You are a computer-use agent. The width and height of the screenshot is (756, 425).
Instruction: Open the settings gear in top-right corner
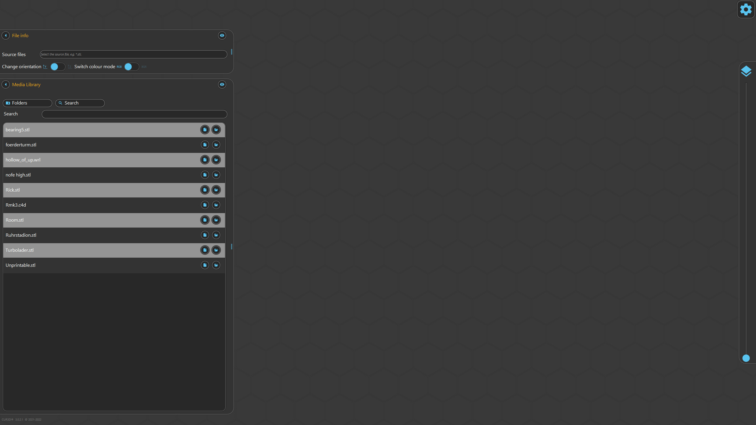pos(746,9)
